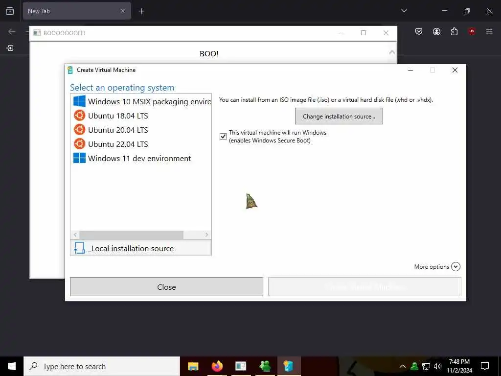Click the Hyper-V Quick Create taskbar icon

pyautogui.click(x=289, y=366)
